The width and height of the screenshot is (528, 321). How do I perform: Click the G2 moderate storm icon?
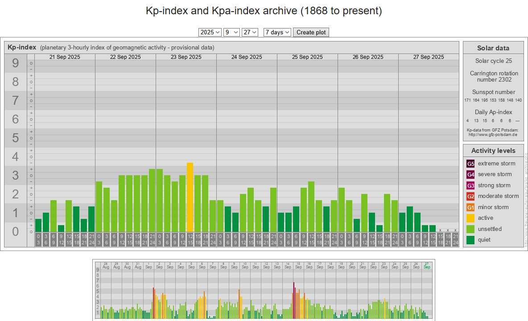pyautogui.click(x=470, y=196)
